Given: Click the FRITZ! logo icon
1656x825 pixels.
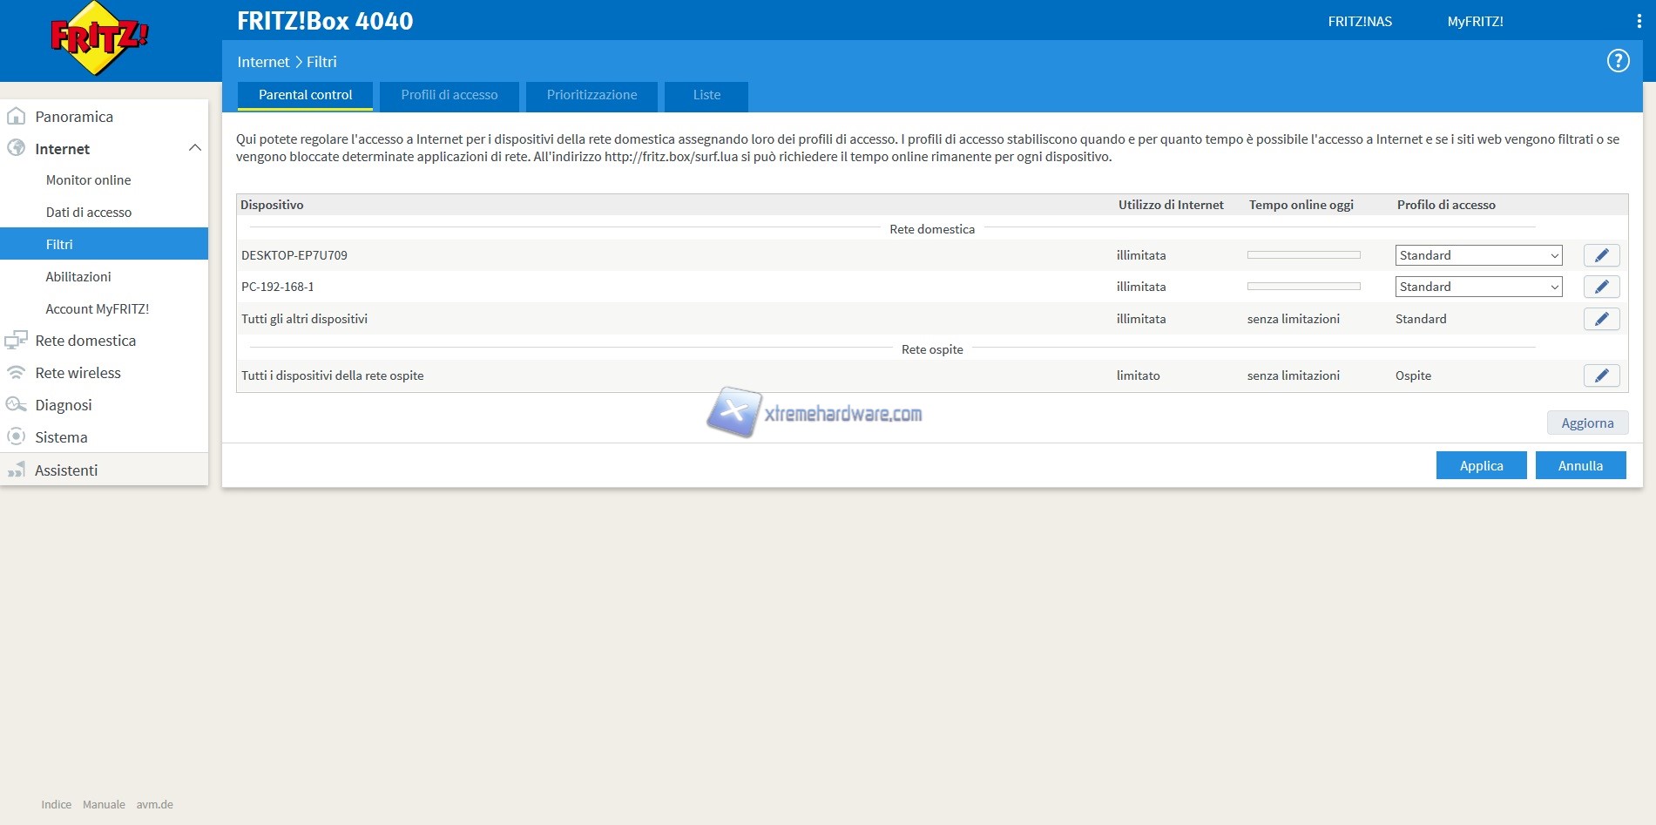Looking at the screenshot, I should (x=98, y=38).
